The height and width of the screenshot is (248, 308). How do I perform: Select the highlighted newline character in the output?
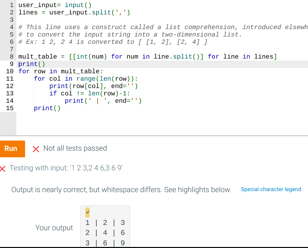tap(87, 212)
